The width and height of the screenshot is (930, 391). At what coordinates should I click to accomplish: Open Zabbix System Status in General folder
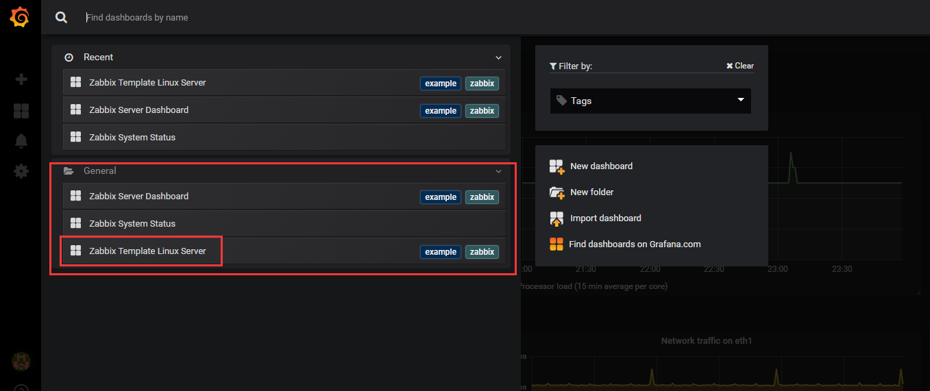coord(284,224)
